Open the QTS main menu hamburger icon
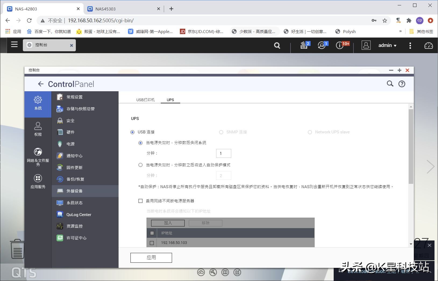This screenshot has width=438, height=281. (x=14, y=45)
